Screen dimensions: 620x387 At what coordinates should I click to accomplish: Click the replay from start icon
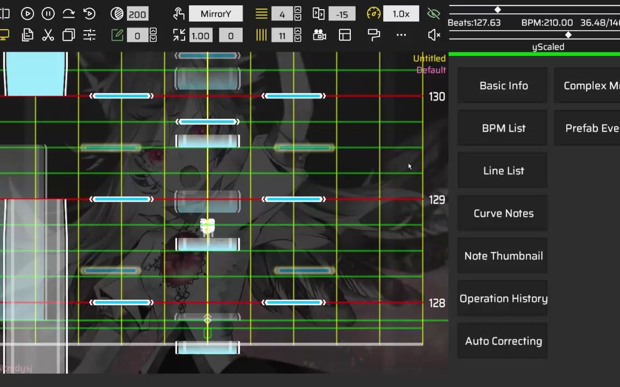pos(89,14)
